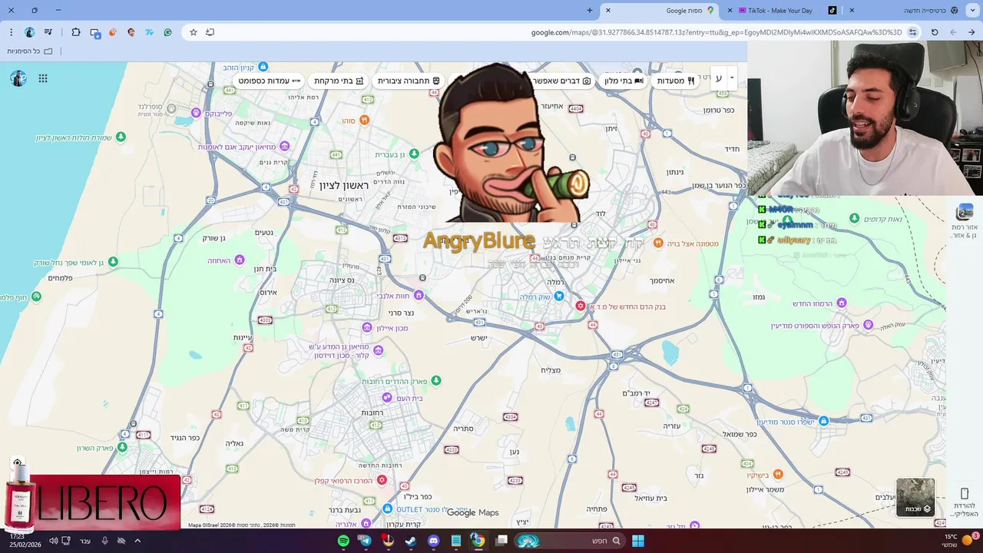Open a new tab with the plus button
983x553 pixels.
(x=590, y=11)
